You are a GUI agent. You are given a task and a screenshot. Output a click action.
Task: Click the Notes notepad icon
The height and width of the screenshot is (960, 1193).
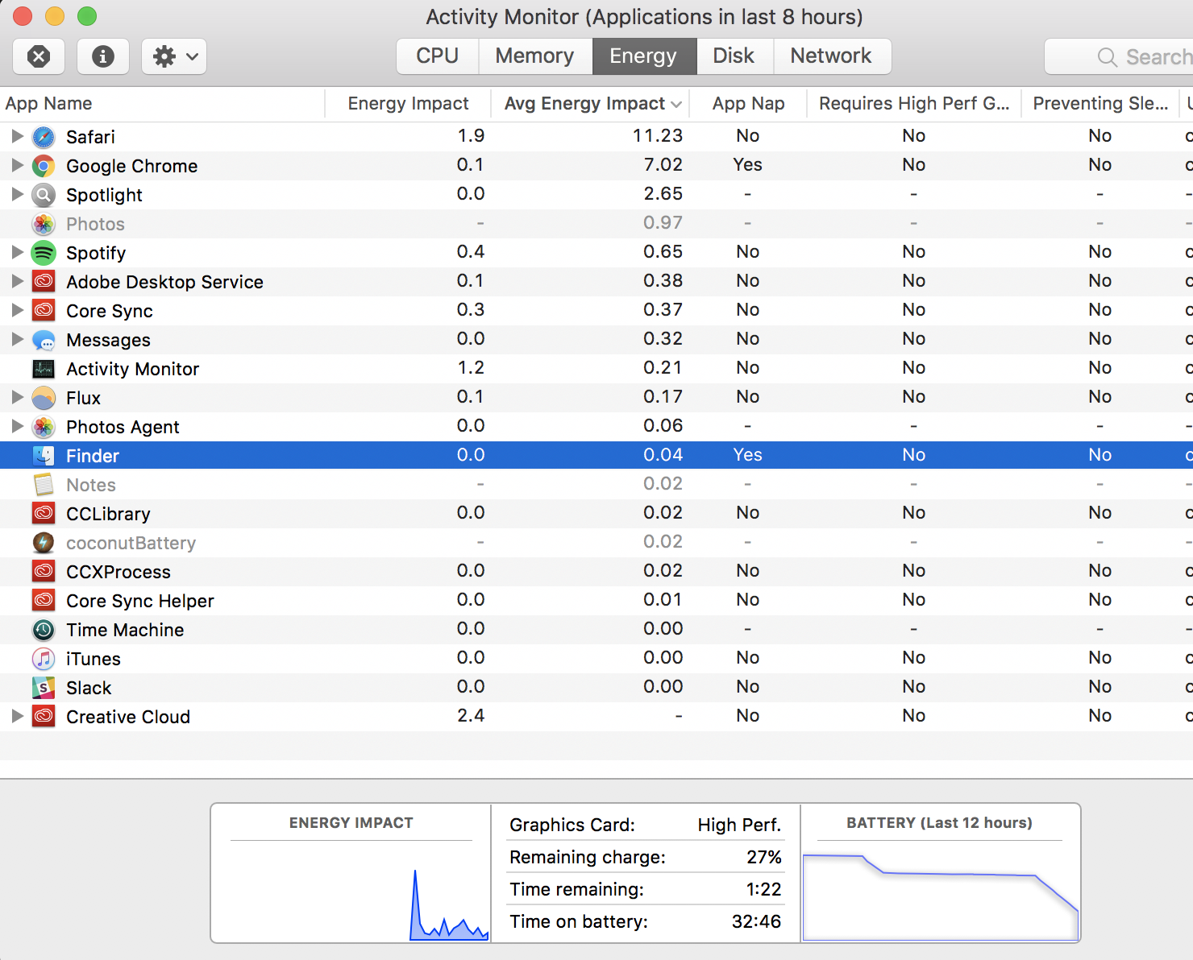44,485
